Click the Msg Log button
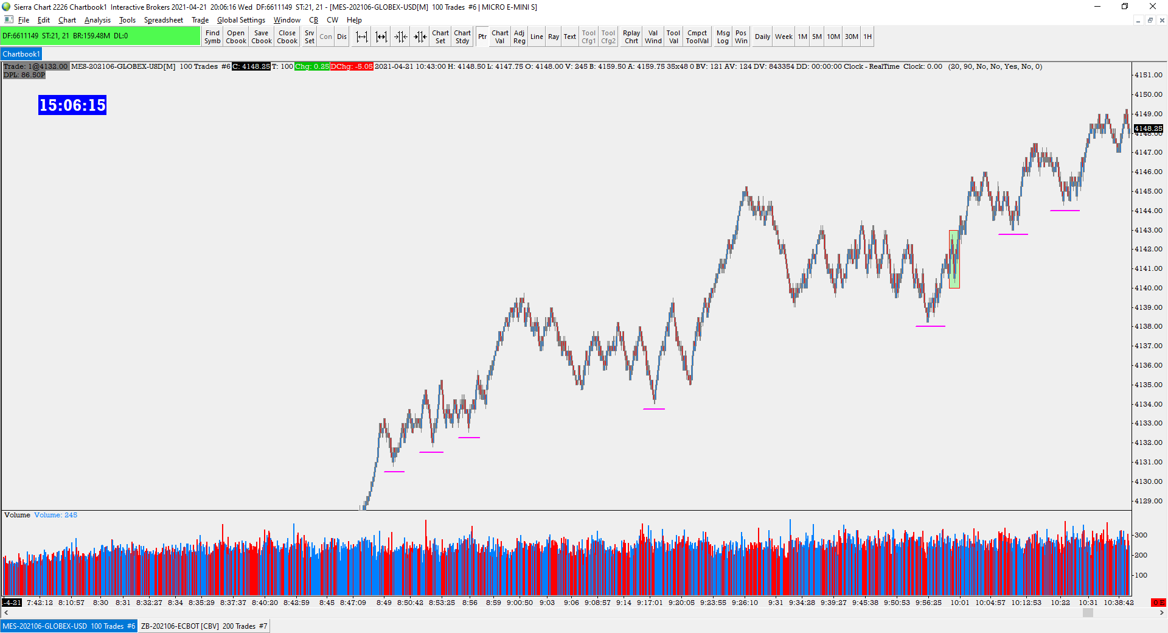This screenshot has width=1168, height=633. click(723, 37)
